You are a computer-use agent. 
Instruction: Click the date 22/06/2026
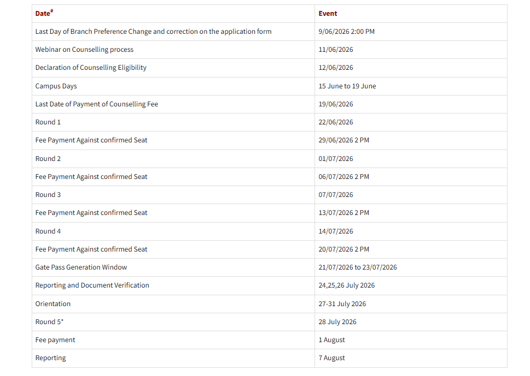(336, 122)
